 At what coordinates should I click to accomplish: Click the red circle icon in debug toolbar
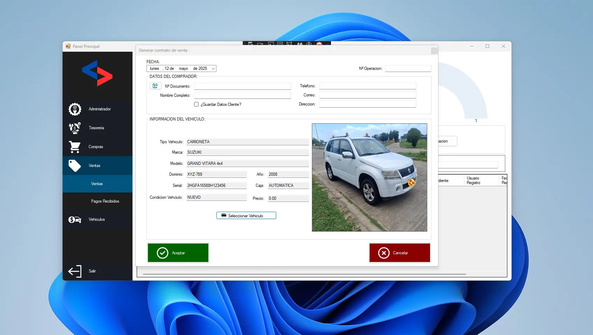point(319,44)
